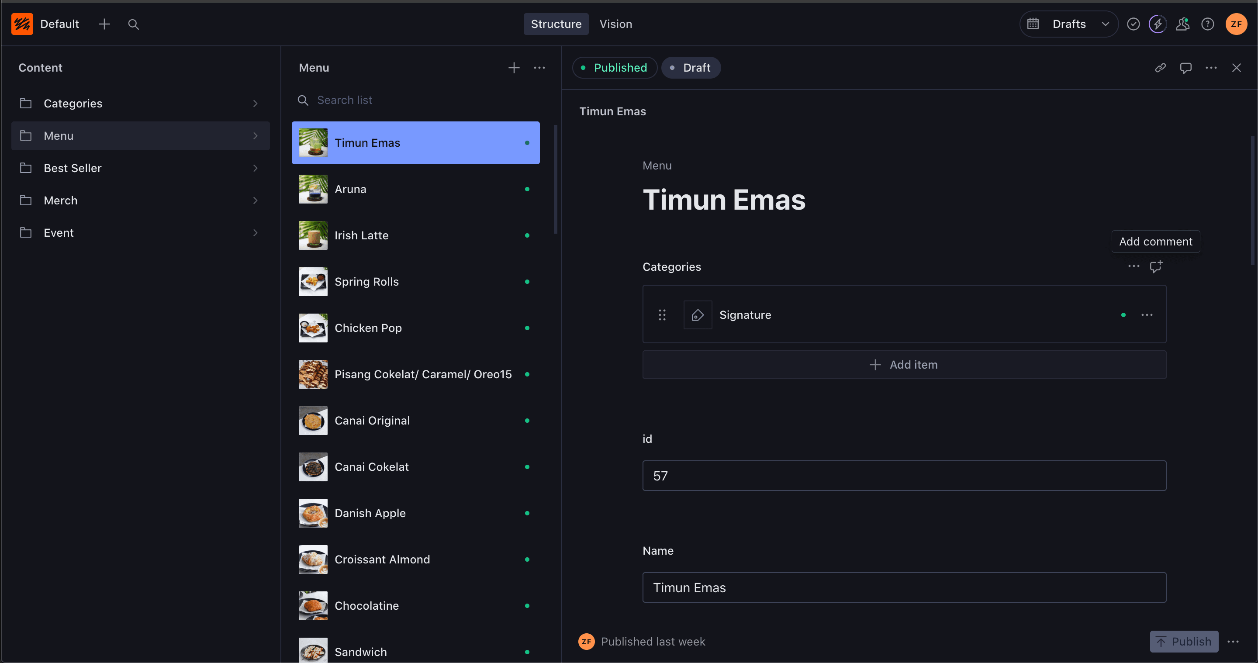
Task: Expand the Categories folder chevron
Action: click(255, 104)
